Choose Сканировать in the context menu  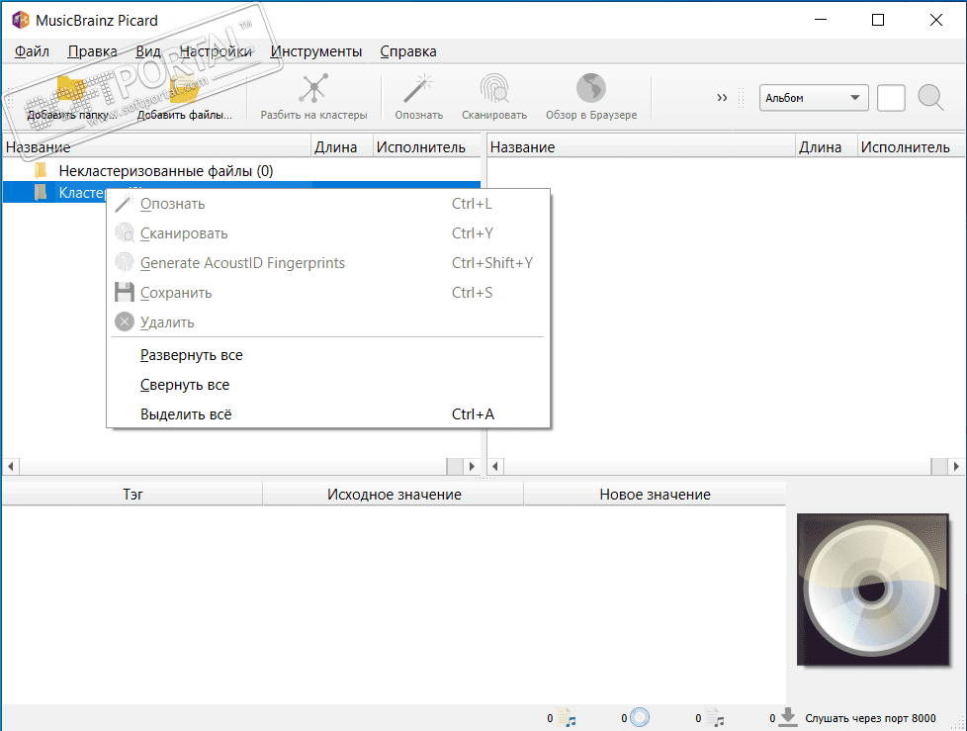click(x=328, y=233)
